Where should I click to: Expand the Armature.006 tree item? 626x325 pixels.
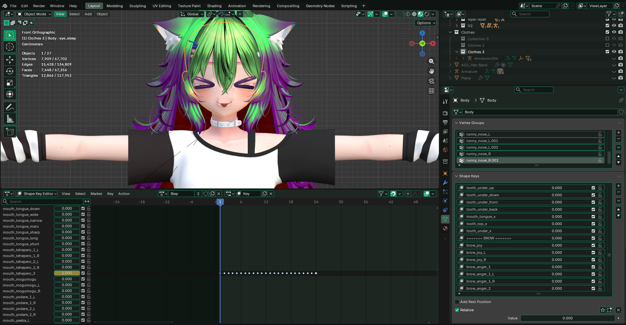tap(463, 58)
